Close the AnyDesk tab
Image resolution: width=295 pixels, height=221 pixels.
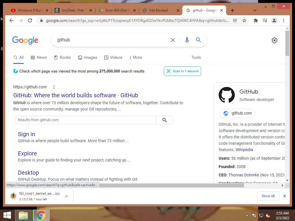91,10
